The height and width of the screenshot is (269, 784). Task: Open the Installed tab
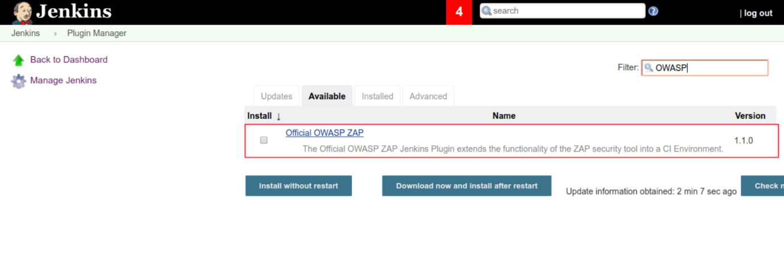pos(378,96)
